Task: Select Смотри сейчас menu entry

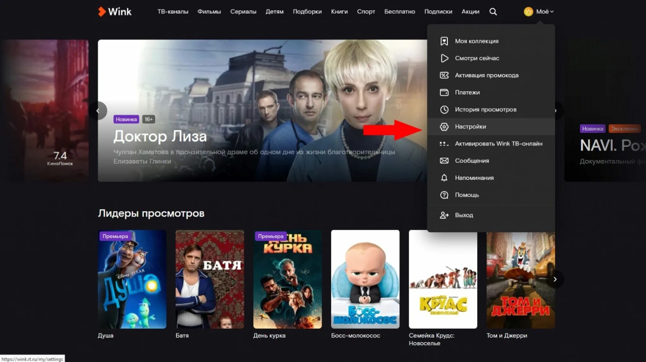Action: click(x=491, y=58)
